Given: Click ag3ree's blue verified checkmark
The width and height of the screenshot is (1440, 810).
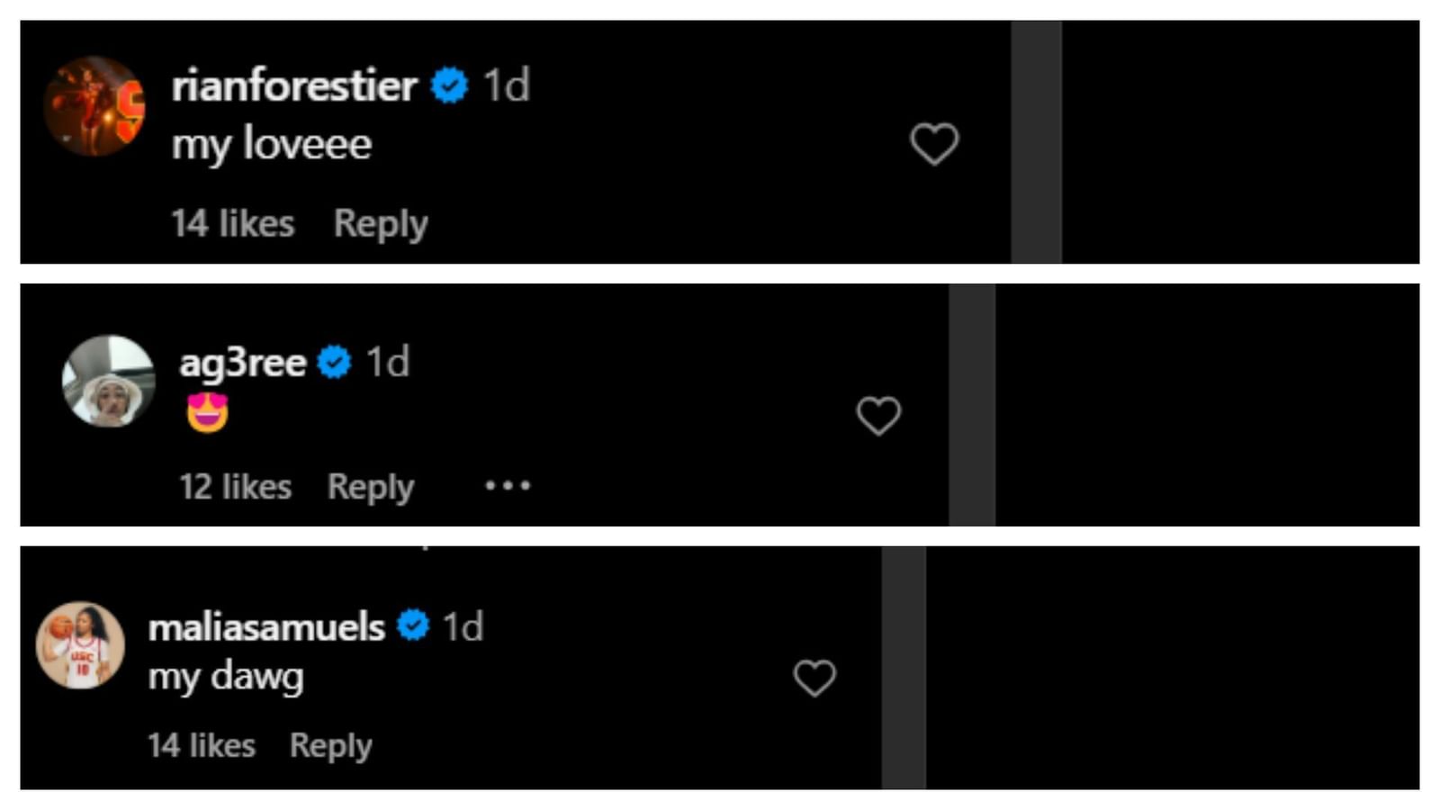Looking at the screenshot, I should coord(335,363).
